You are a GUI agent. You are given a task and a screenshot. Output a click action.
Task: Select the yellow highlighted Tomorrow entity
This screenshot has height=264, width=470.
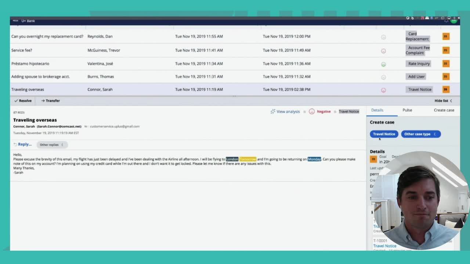pos(248,159)
